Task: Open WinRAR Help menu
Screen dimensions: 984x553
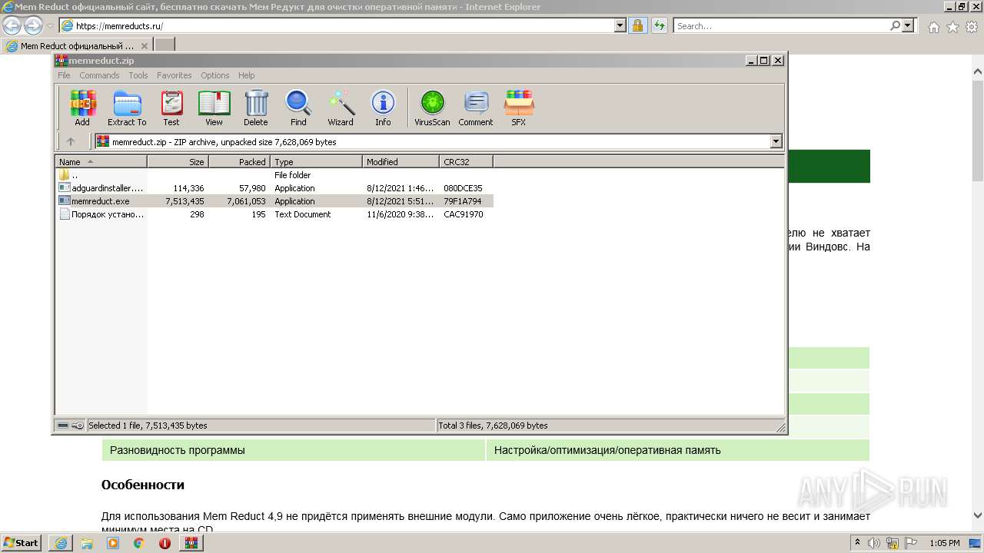Action: coord(246,75)
